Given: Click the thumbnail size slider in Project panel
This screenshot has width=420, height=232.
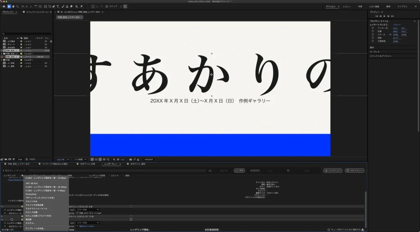Looking at the screenshot, I should click(x=32, y=159).
